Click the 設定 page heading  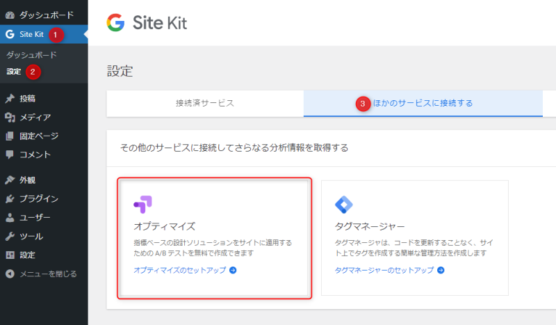point(120,71)
